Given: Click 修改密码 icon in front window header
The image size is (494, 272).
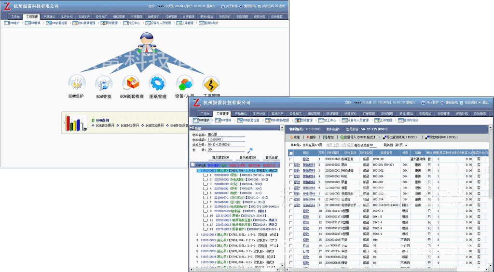Looking at the screenshot, I should [461, 103].
